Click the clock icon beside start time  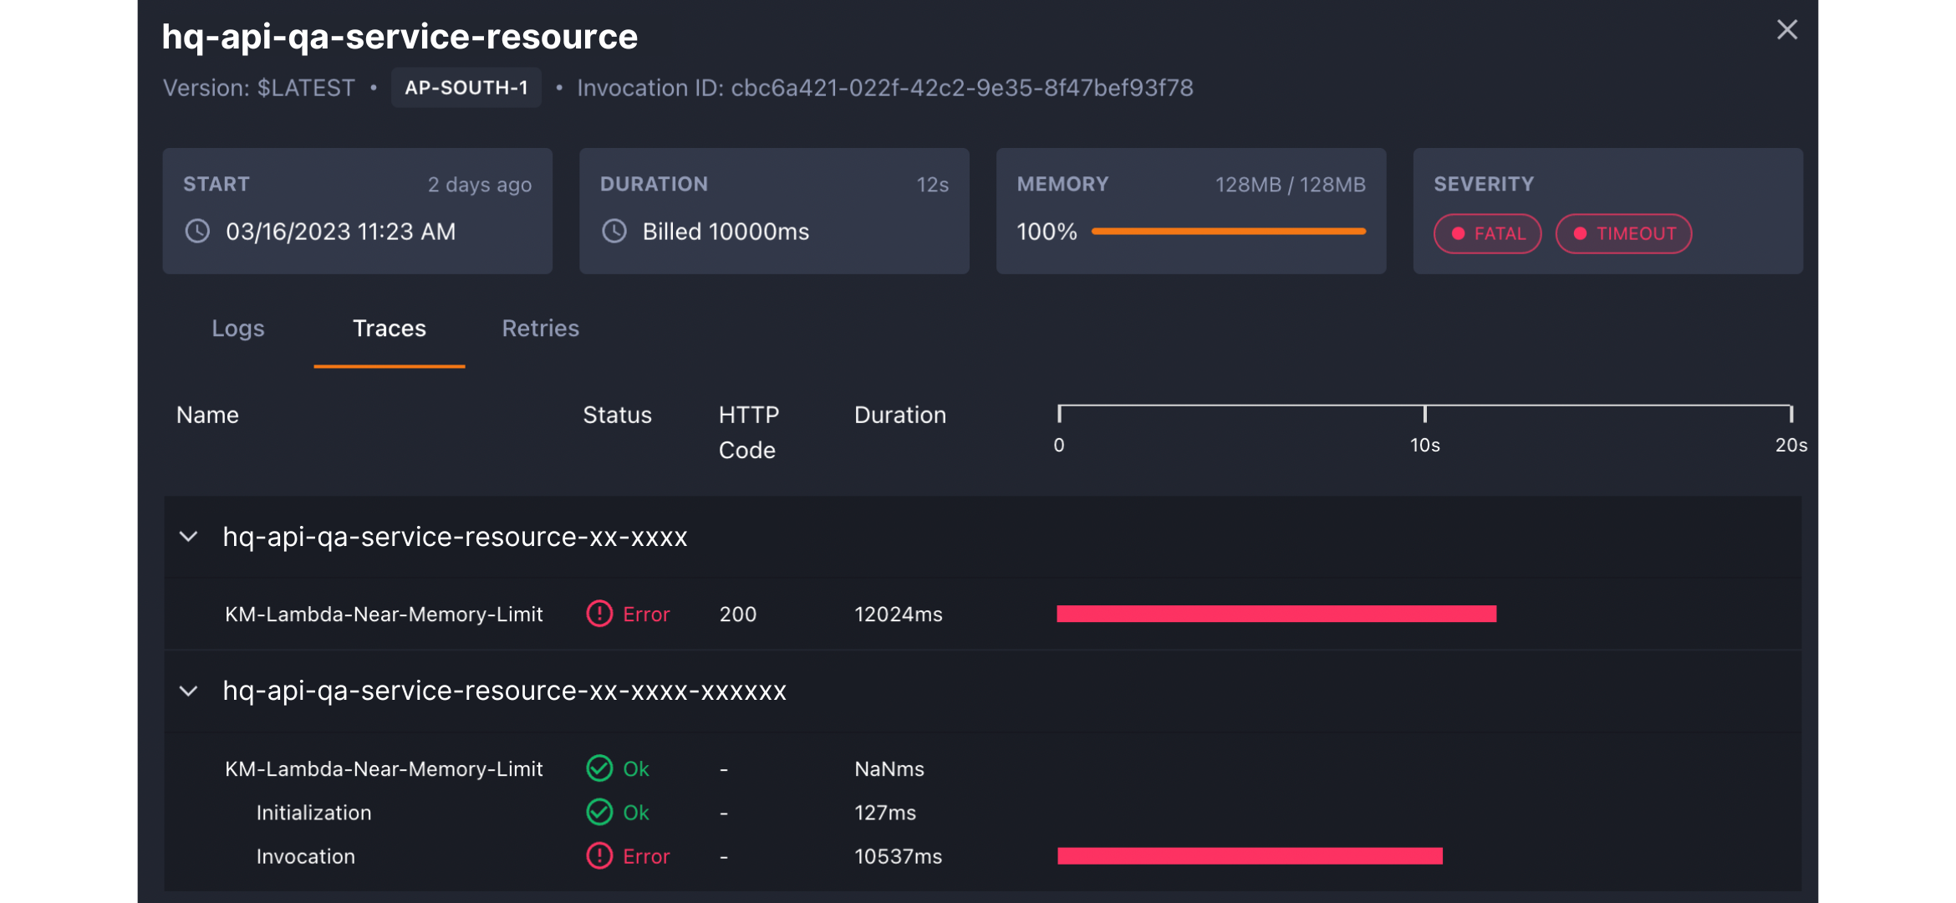[197, 232]
